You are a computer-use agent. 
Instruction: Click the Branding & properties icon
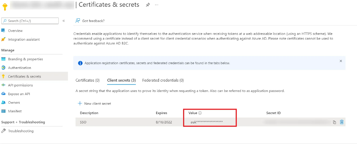tap(3, 59)
